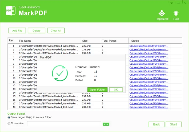The image size is (189, 132).
Task: Select file name in row 16
Action: 48,100
